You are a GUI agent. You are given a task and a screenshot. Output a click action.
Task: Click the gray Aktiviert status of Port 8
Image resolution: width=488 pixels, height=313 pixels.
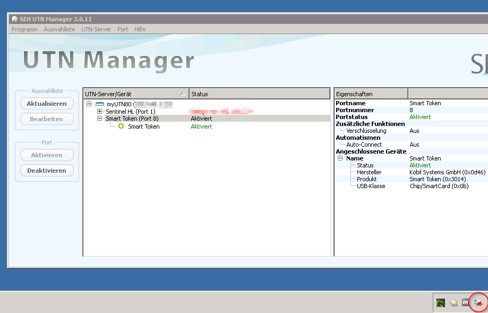coord(201,119)
